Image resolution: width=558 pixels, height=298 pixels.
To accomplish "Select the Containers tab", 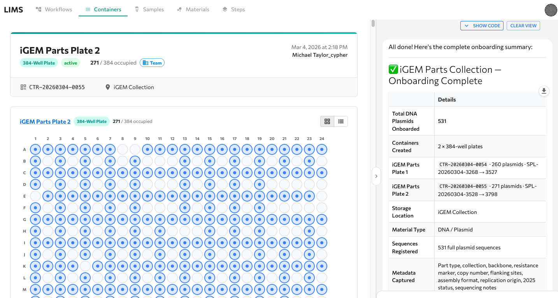I will pos(103,9).
